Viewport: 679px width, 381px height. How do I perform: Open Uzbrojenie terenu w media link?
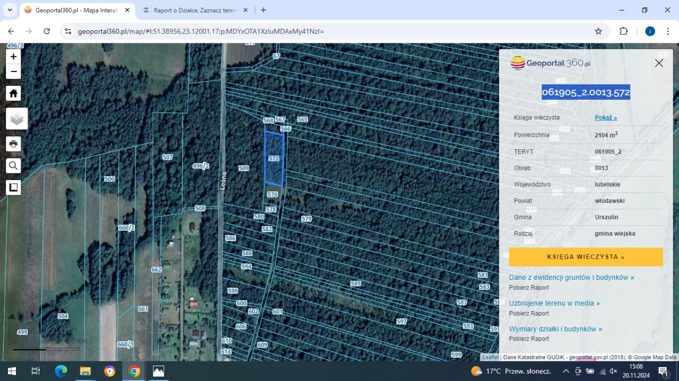[554, 303]
